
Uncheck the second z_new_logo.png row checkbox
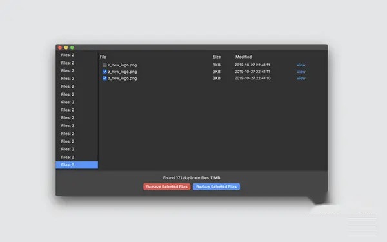click(x=104, y=72)
